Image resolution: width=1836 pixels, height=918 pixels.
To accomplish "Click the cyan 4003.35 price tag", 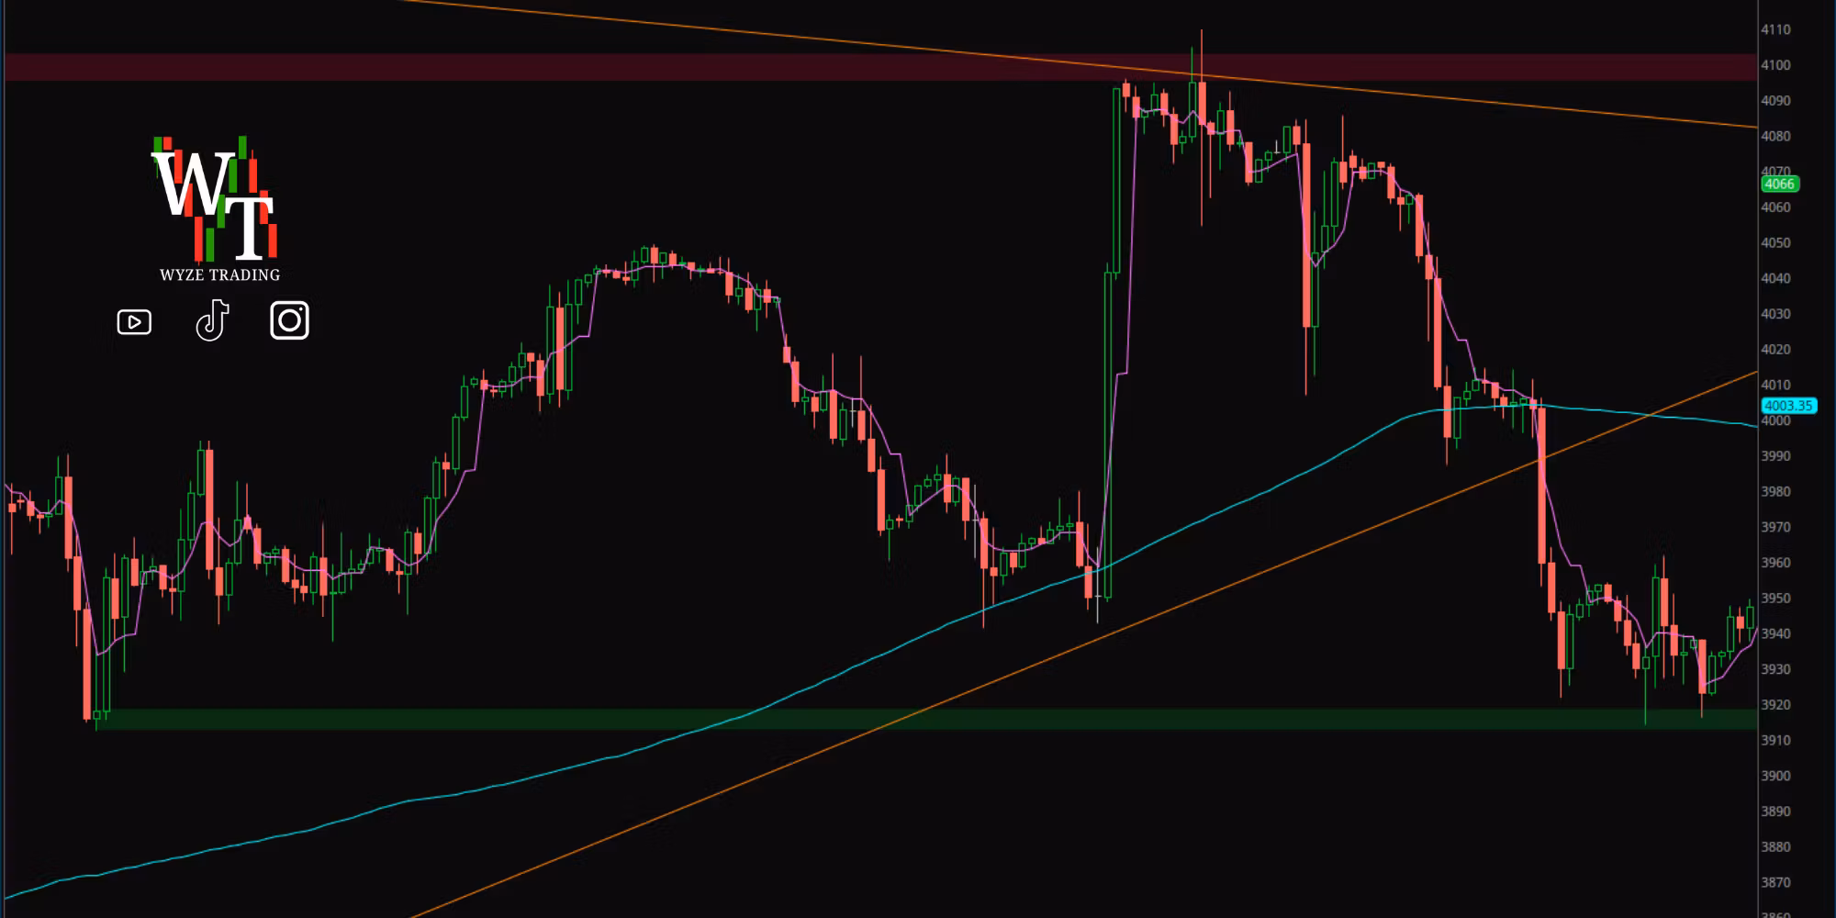I will [1788, 405].
